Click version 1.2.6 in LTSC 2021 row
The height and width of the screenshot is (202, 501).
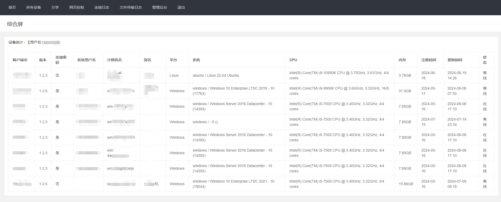pos(43,184)
